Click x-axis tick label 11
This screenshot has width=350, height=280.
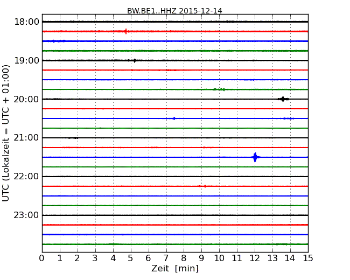tap(237, 258)
